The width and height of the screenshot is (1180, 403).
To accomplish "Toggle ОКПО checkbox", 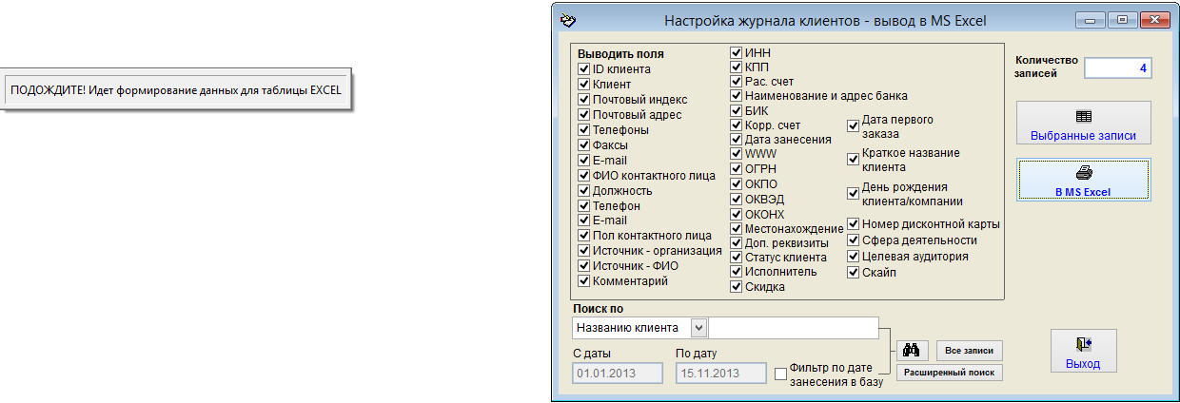I will (737, 183).
